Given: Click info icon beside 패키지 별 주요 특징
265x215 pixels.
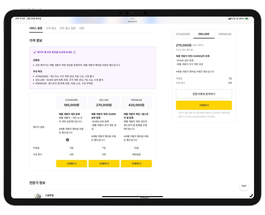Looking at the screenshot, I should [74, 52].
